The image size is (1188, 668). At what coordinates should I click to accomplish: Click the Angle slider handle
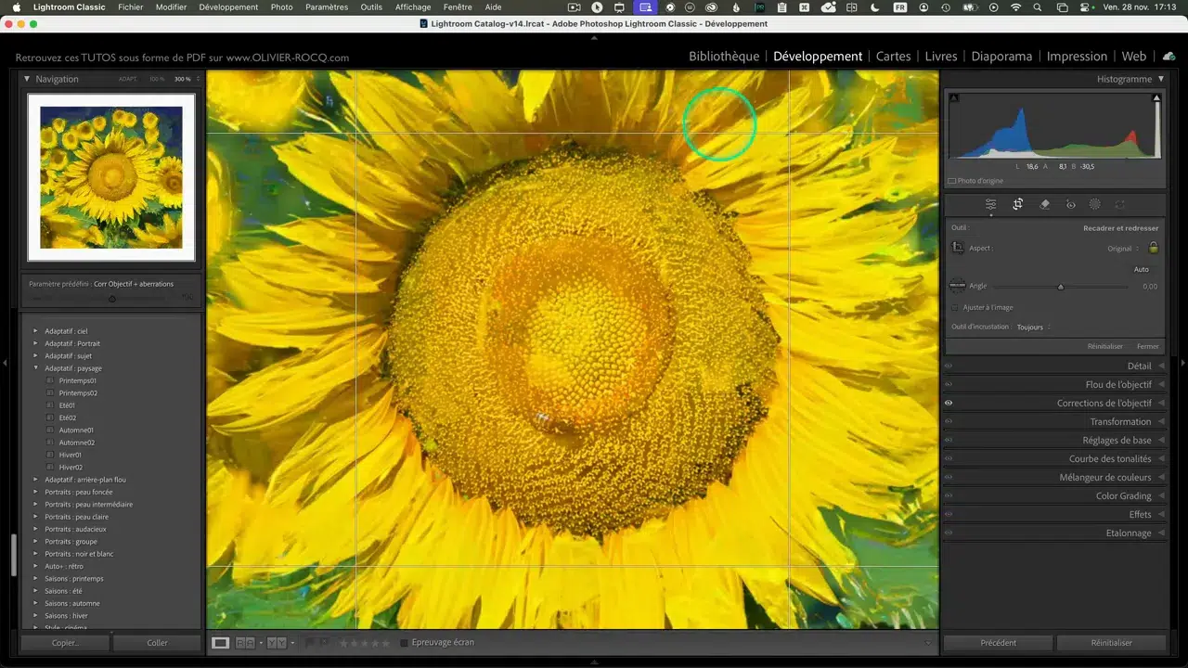pos(1061,287)
